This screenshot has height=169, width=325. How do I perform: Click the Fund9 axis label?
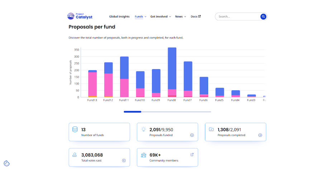click(x=156, y=100)
